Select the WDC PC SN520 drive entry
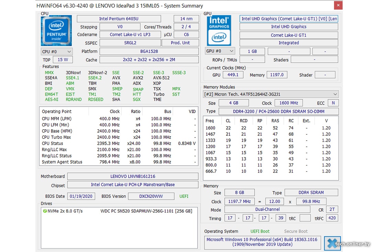The height and width of the screenshot is (252, 378). coord(146,211)
